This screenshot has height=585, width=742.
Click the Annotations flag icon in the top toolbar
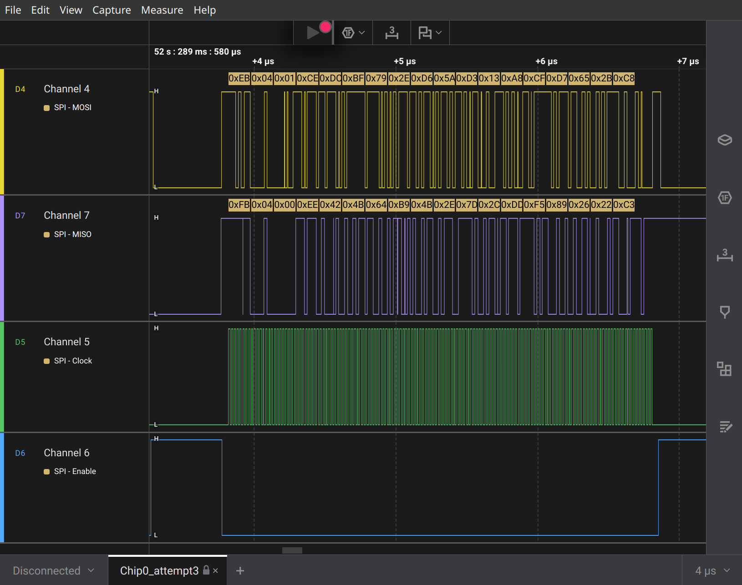[426, 32]
